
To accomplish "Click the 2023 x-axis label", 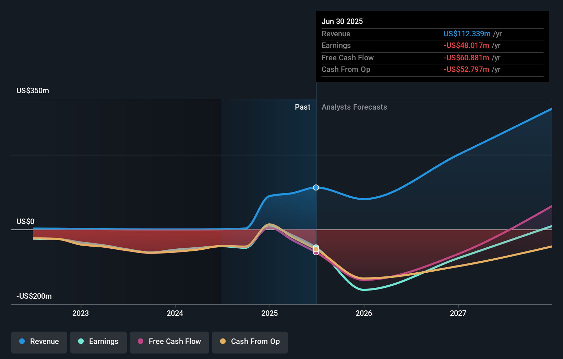I will click(81, 313).
